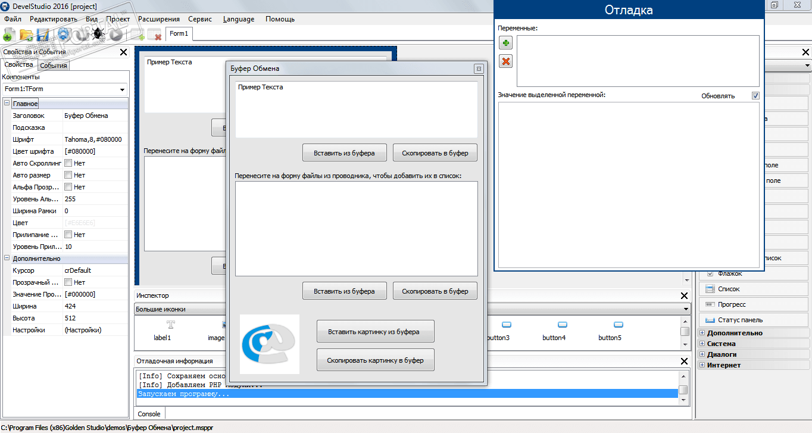Choose the Список component from the palette
The width and height of the screenshot is (812, 433).
754,289
